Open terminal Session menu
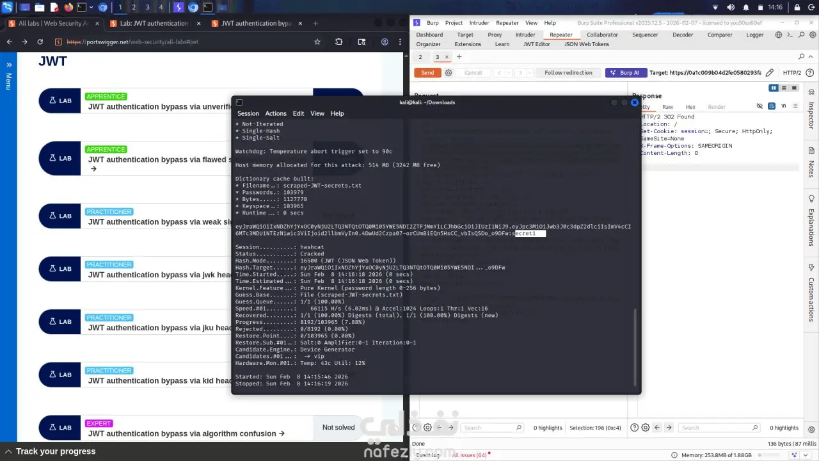 (x=248, y=113)
